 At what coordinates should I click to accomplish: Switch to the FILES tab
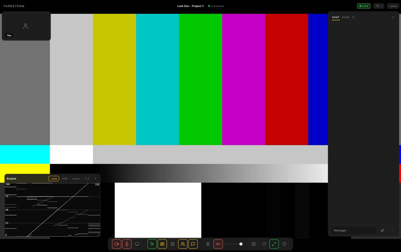tap(346, 17)
